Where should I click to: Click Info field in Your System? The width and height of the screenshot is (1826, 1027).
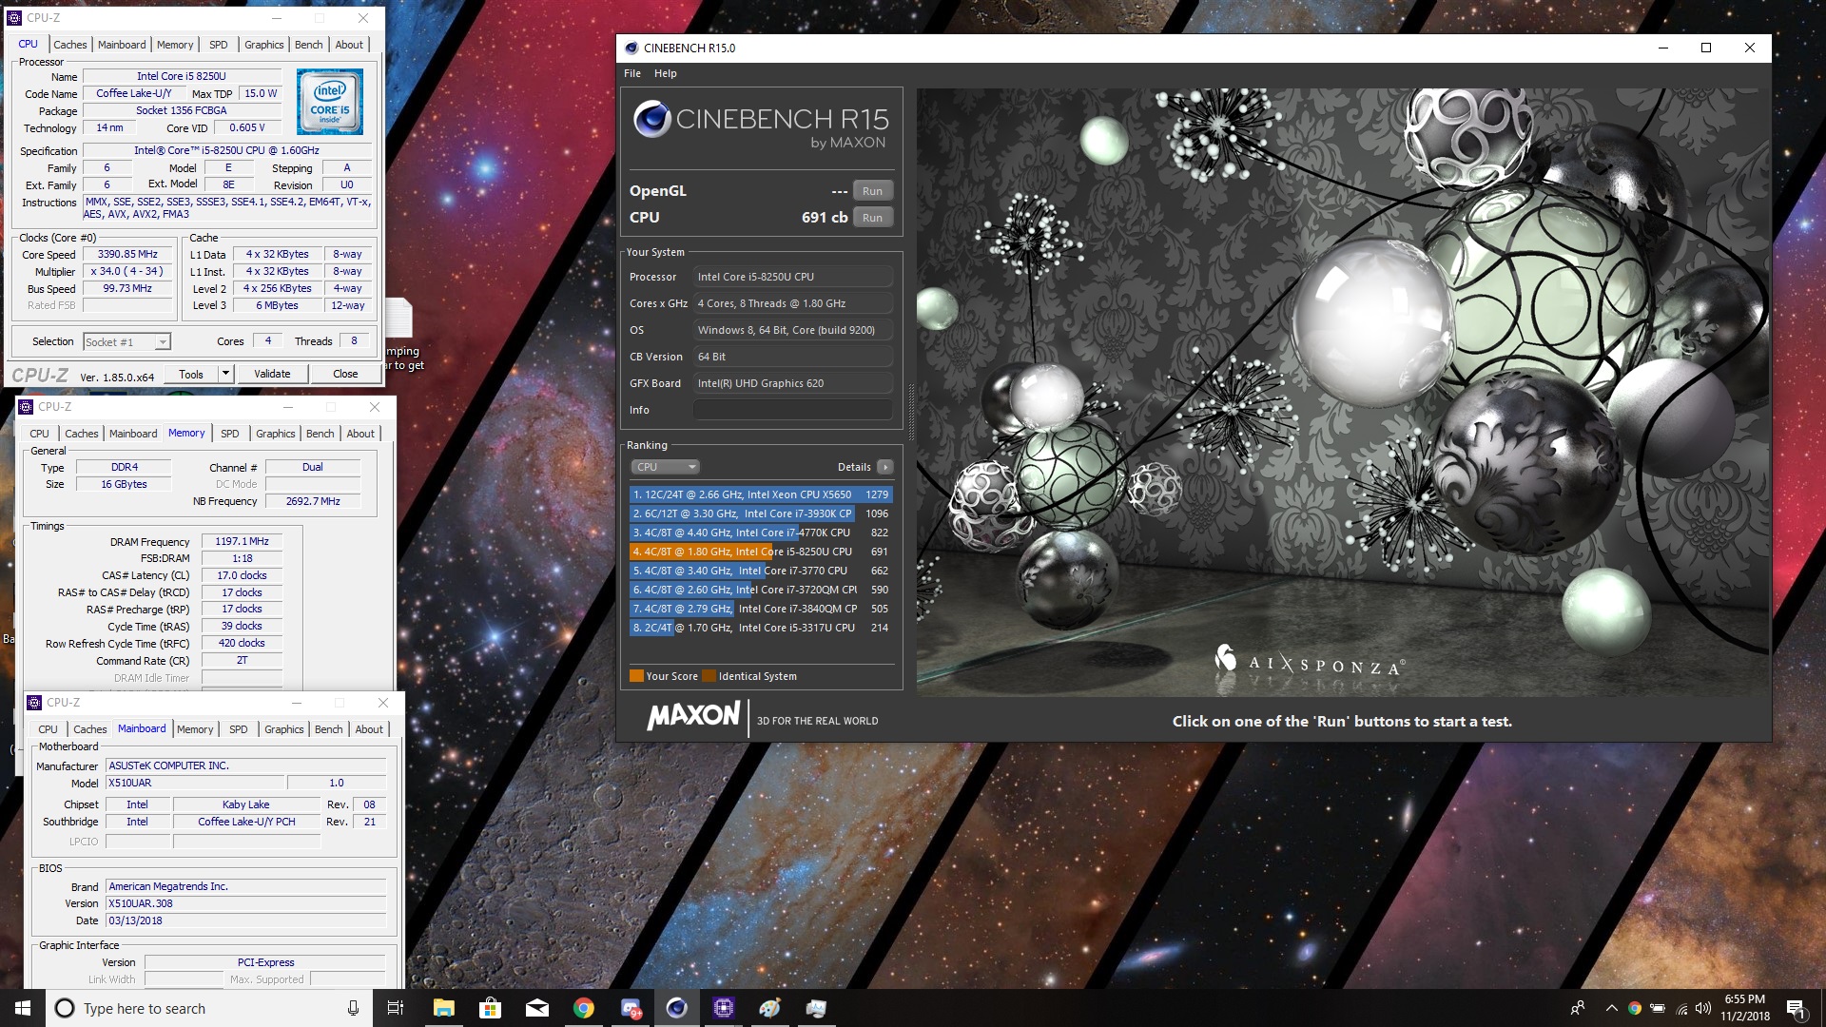point(792,410)
